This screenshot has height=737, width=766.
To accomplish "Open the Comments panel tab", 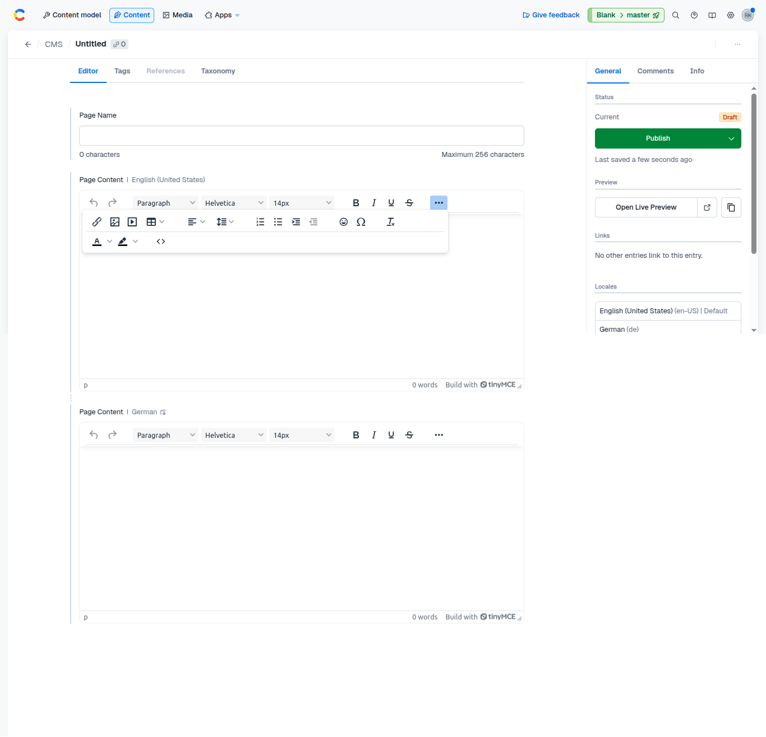I will click(656, 71).
